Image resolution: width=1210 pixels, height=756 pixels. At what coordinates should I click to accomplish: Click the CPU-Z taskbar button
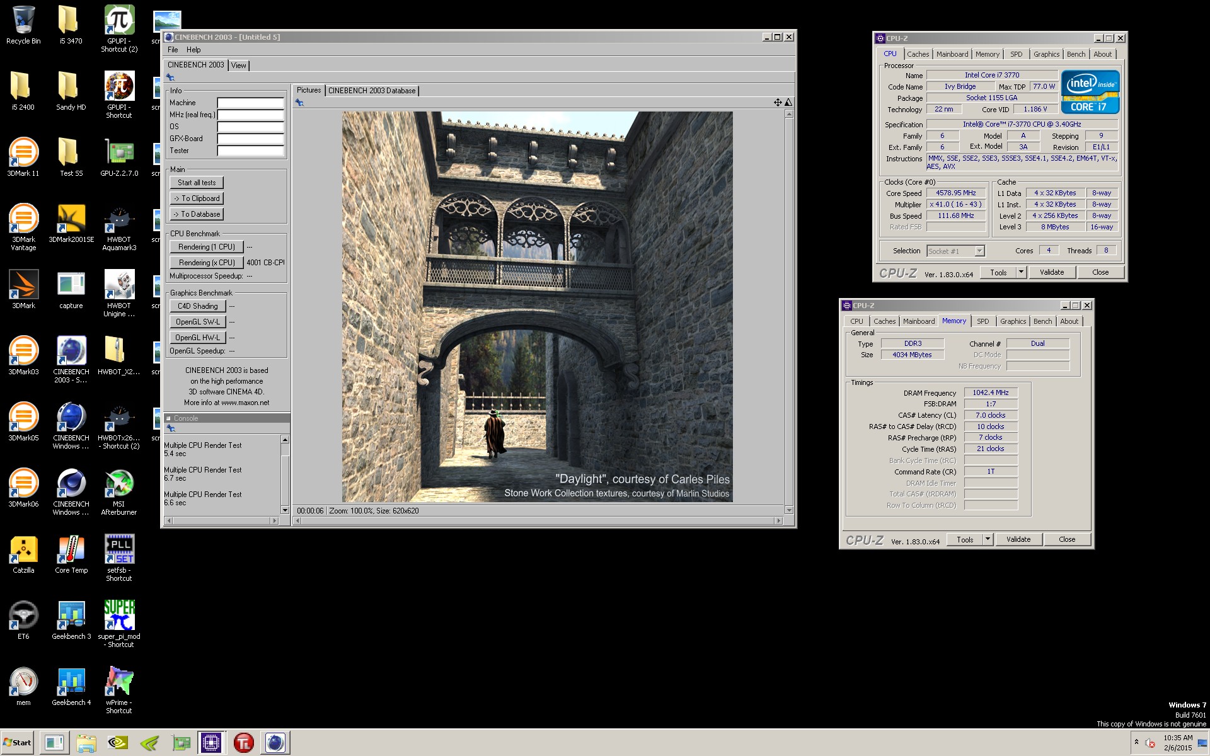(x=211, y=743)
